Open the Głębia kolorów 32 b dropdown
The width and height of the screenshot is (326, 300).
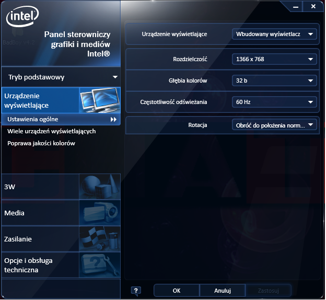274,80
